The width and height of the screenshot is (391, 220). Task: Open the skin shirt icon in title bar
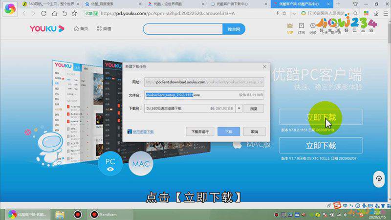[355, 4]
